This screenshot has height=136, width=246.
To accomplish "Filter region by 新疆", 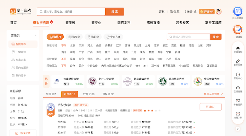I will coord(177,52).
